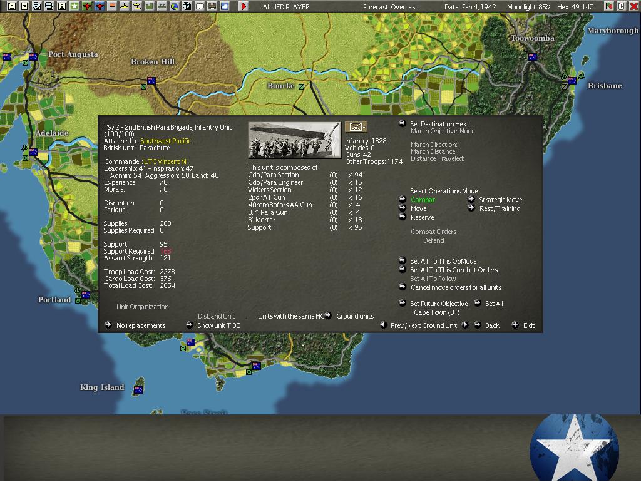Click the cloud weather icon in toolbar
Viewport: 641px width, 492px height.
(x=225, y=6)
